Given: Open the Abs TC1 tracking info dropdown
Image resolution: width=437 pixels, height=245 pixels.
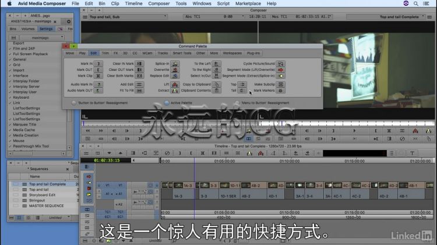Looking at the screenshot, I should pos(214,17).
